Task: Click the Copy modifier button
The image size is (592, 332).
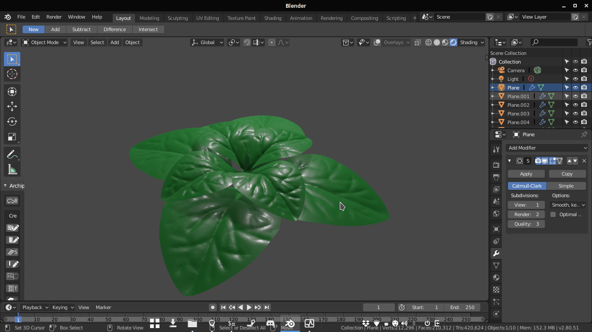Action: click(567, 174)
